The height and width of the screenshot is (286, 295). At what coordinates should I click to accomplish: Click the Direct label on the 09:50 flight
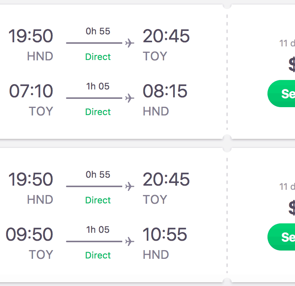coord(98,255)
